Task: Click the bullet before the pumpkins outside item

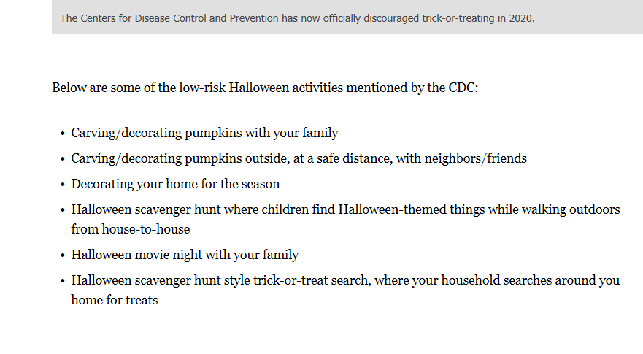Action: pos(63,159)
